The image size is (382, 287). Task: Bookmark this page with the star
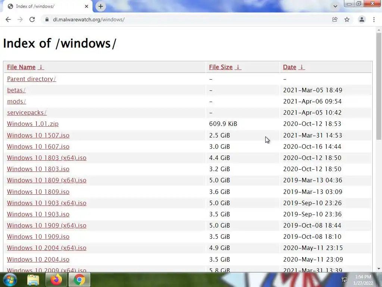[347, 19]
